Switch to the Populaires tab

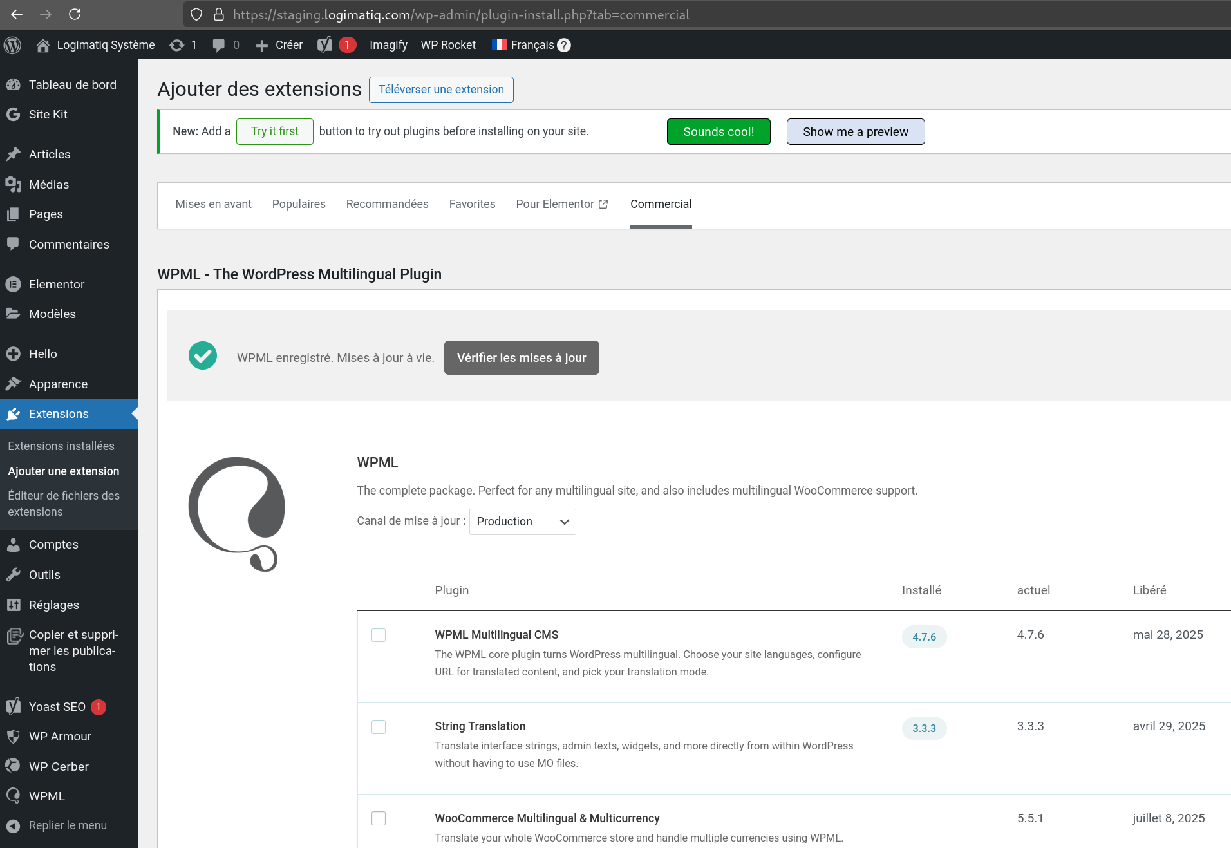(x=299, y=204)
